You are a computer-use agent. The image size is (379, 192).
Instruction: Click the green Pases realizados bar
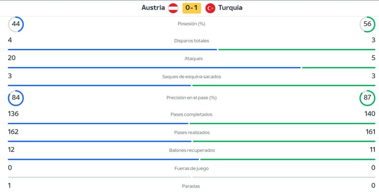(284, 141)
